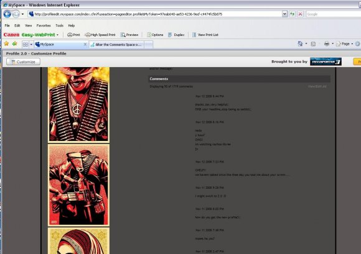The width and height of the screenshot is (361, 254).
Task: Click the Tools gear icon at far right
Action: (357, 43)
